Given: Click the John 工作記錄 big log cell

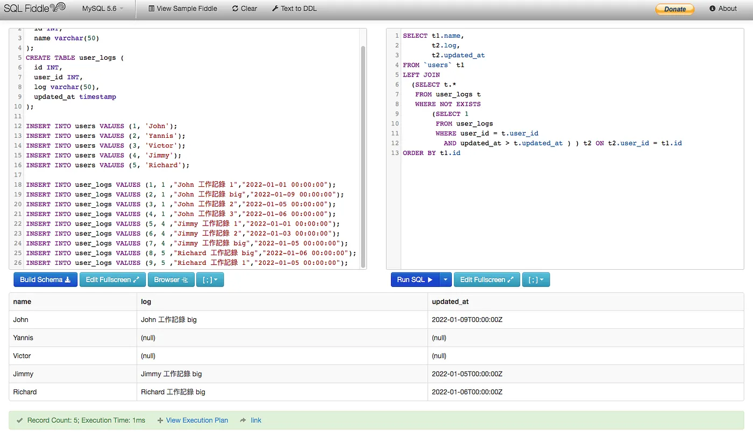Looking at the screenshot, I should [282, 320].
